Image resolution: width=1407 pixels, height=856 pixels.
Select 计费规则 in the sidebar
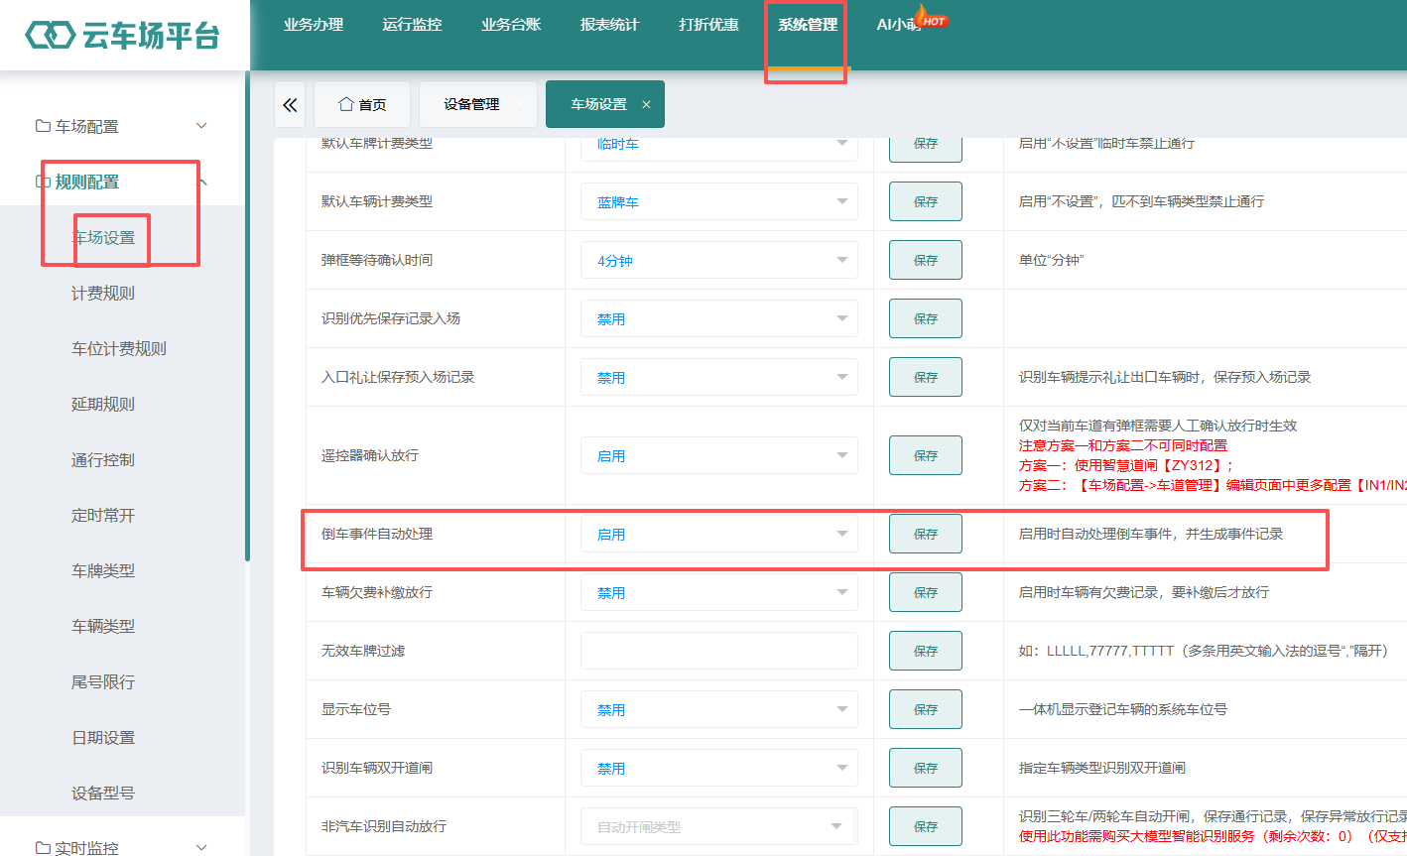pos(103,294)
